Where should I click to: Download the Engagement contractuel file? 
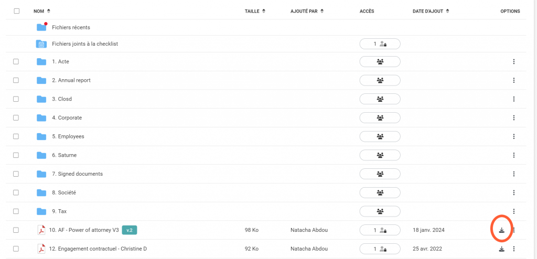click(x=501, y=249)
